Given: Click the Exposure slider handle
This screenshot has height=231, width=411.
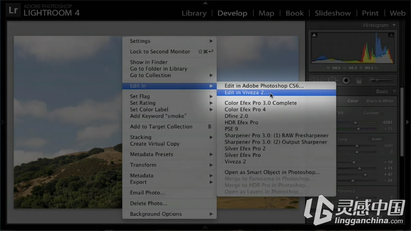Looking at the screenshot, I should click(x=357, y=146).
